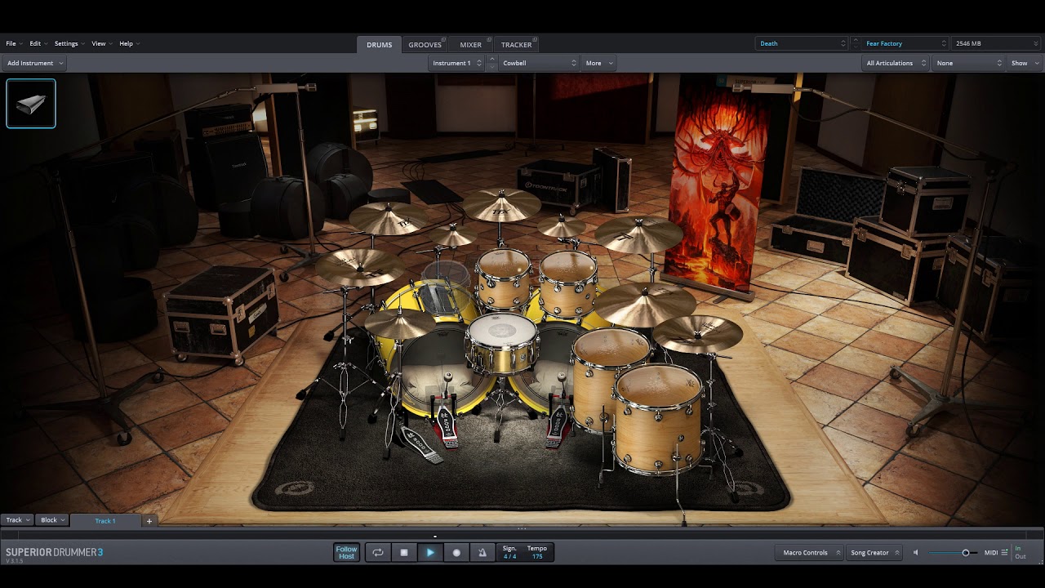Open the View menu
The image size is (1045, 588).
click(100, 43)
